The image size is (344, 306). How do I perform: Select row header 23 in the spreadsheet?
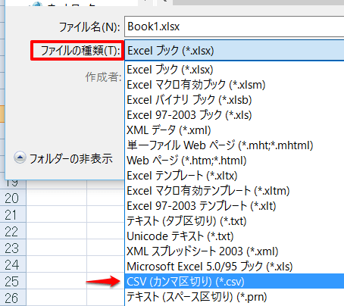[x=13, y=248]
